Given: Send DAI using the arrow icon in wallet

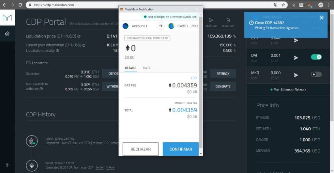Looking at the screenshot, I should (x=296, y=57).
